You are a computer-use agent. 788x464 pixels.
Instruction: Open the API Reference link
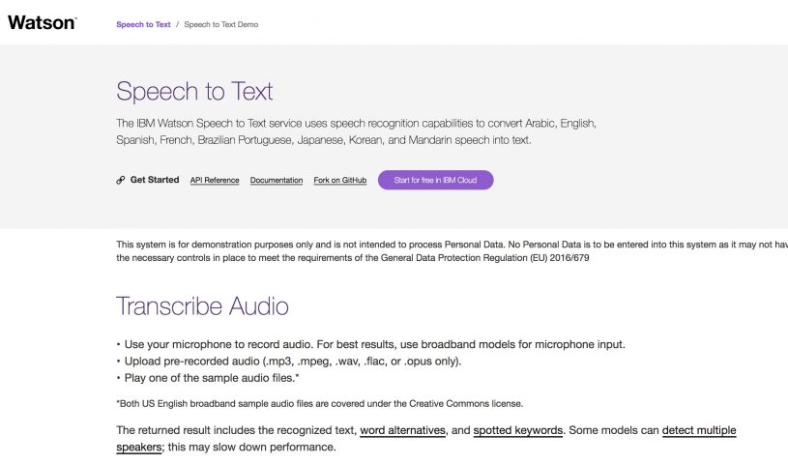215,180
